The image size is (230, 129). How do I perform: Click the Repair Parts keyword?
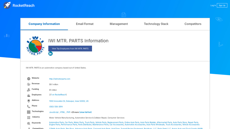[x=193, y=122]
